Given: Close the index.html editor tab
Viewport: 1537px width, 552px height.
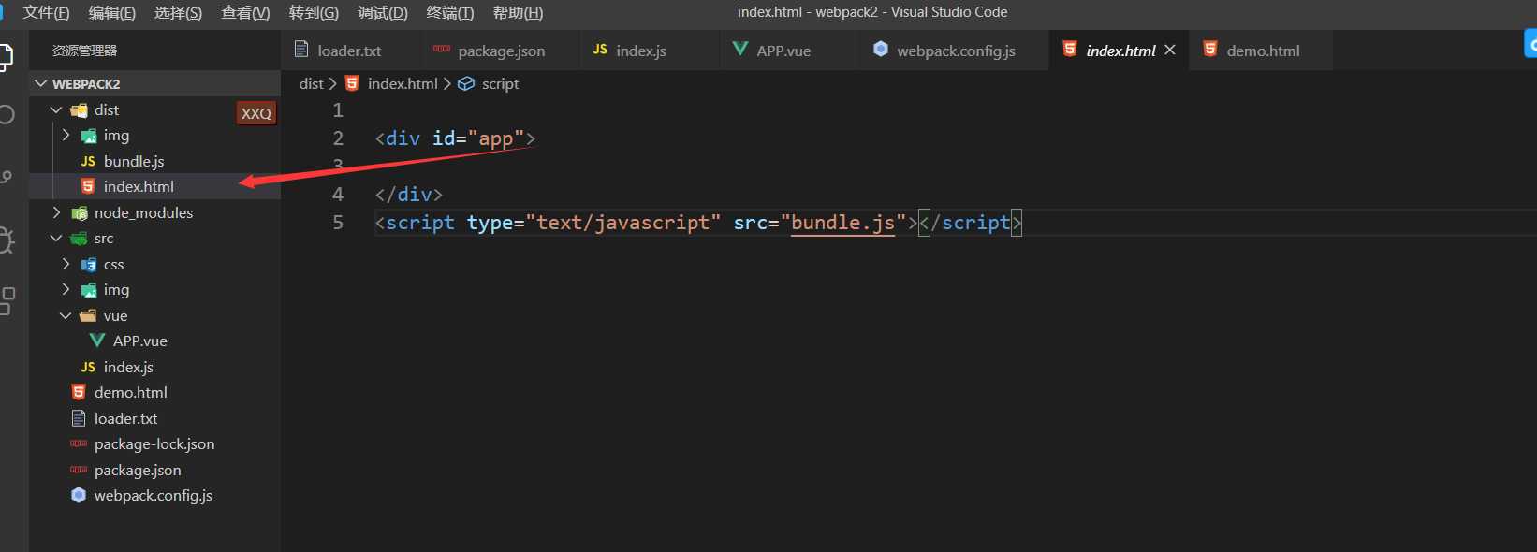Looking at the screenshot, I should [1170, 50].
